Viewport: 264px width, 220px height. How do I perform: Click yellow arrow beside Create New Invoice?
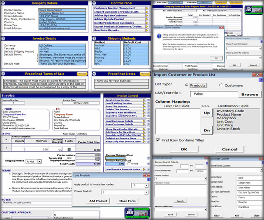(x=143, y=100)
